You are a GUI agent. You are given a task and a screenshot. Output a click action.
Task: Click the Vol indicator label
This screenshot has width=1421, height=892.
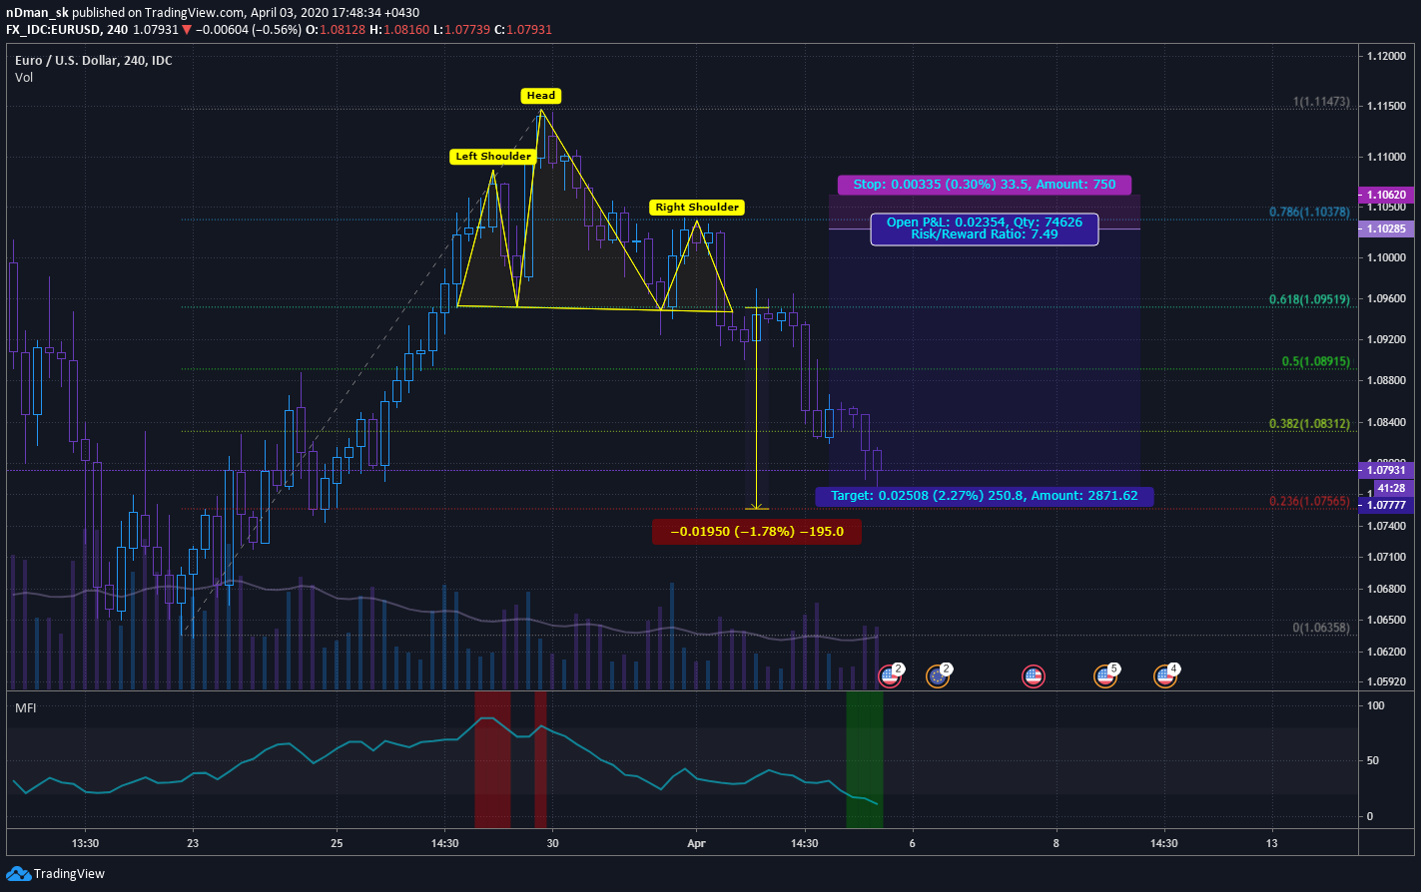[x=24, y=77]
